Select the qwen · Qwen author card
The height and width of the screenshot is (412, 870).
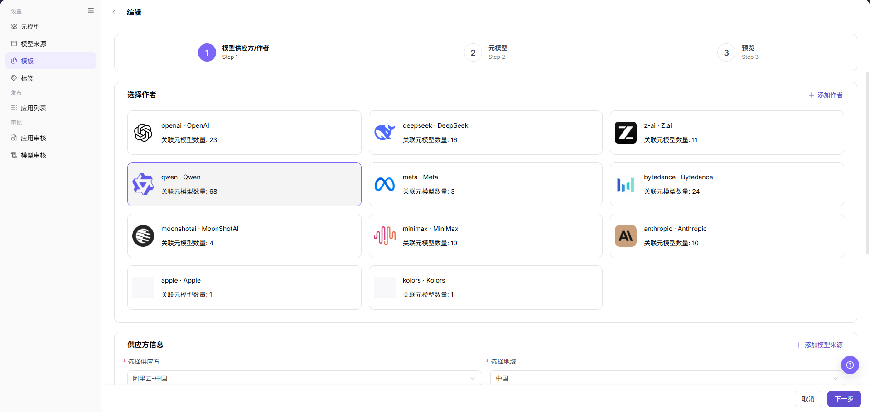pyautogui.click(x=244, y=184)
